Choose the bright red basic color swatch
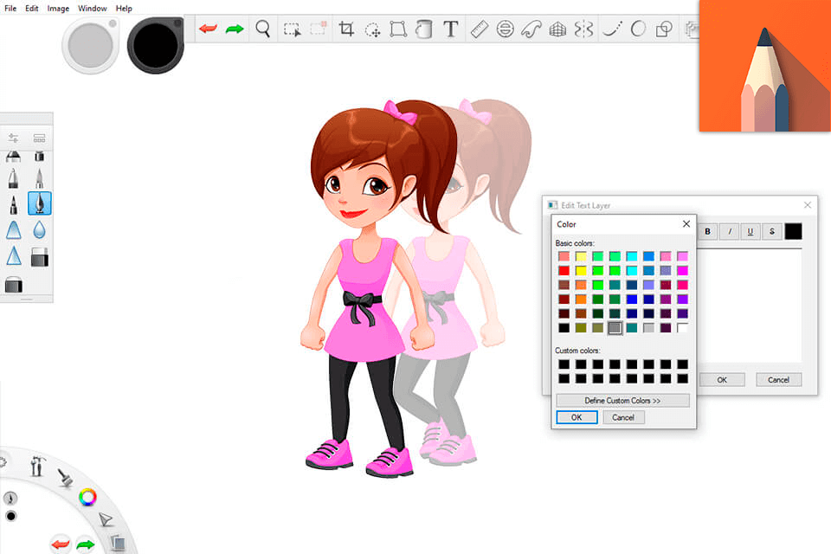This screenshot has height=554, width=831. [x=564, y=271]
